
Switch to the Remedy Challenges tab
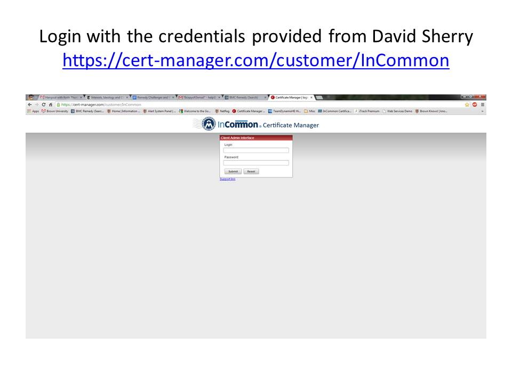(x=153, y=97)
